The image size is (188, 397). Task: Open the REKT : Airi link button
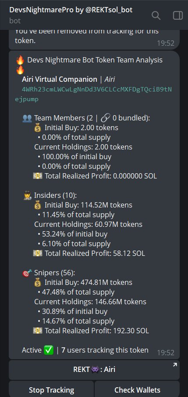[x=94, y=370]
